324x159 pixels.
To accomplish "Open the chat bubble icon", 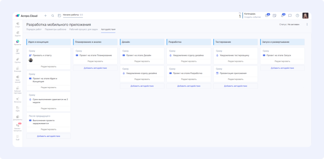I will coord(290,16).
